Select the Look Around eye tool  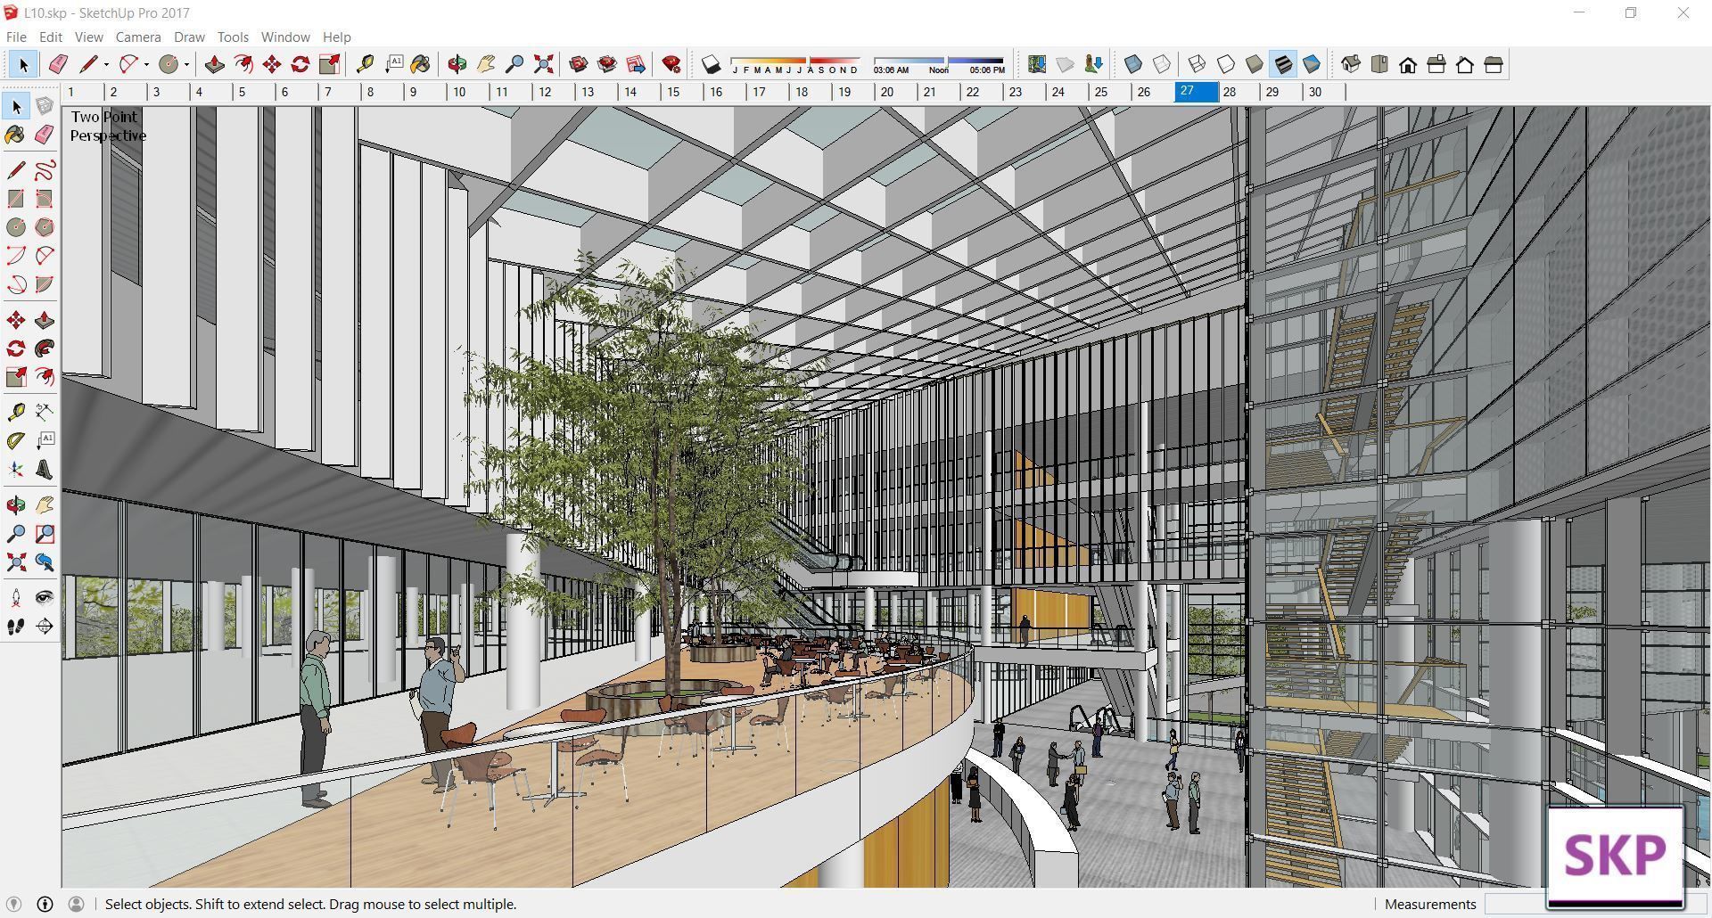coord(45,598)
